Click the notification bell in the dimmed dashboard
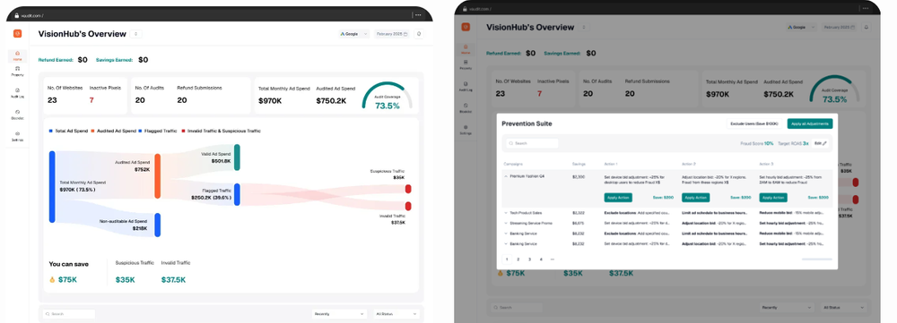The height and width of the screenshot is (323, 897). pos(867,27)
